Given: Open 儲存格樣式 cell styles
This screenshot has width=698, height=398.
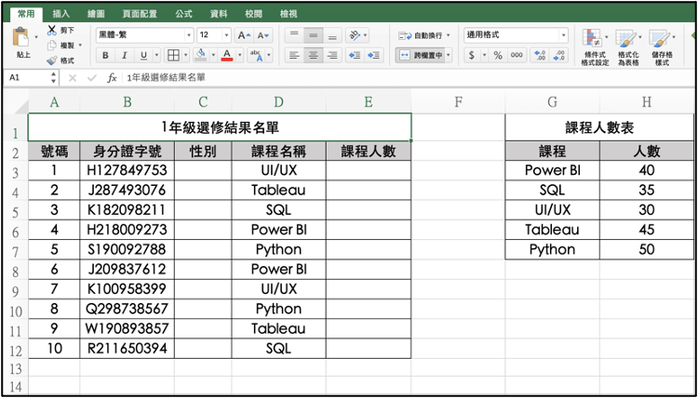Looking at the screenshot, I should (662, 47).
